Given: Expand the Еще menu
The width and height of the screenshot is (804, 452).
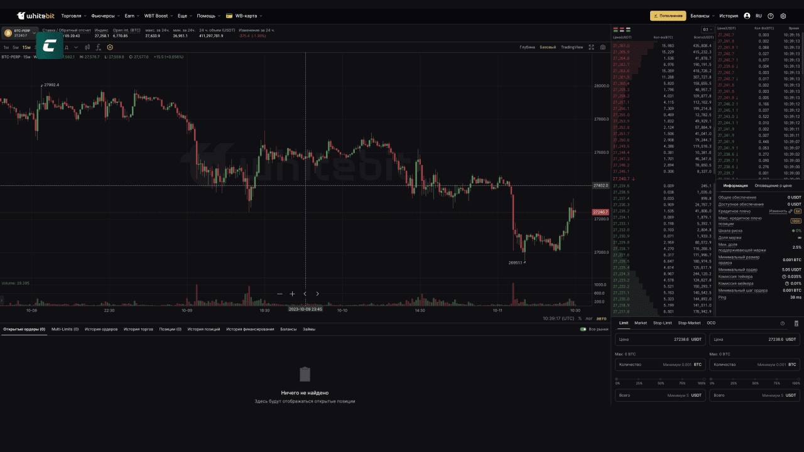Looking at the screenshot, I should click(184, 16).
